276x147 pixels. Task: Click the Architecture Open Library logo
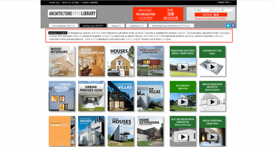coord(72,14)
